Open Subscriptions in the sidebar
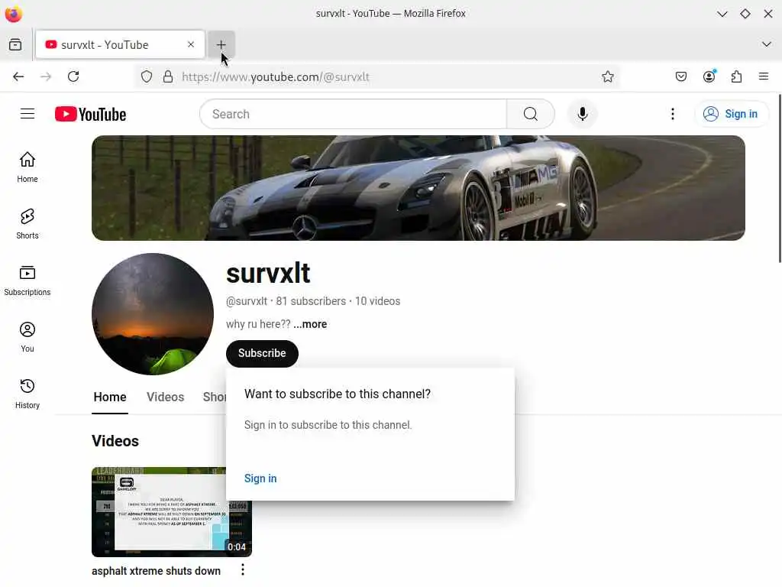782x587 pixels. click(x=27, y=281)
